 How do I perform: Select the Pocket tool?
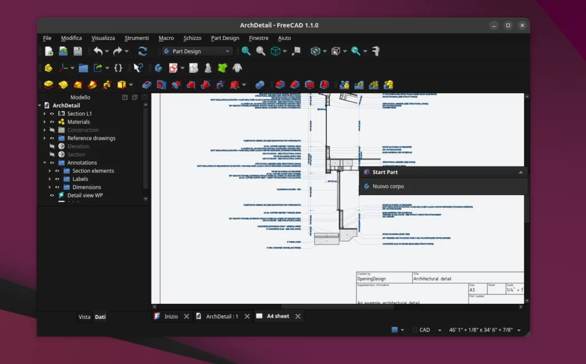pos(145,84)
